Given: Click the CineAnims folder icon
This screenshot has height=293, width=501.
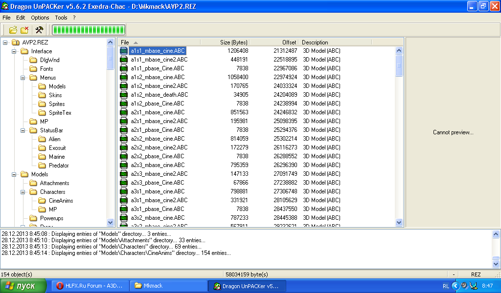Looking at the screenshot, I should [42, 201].
